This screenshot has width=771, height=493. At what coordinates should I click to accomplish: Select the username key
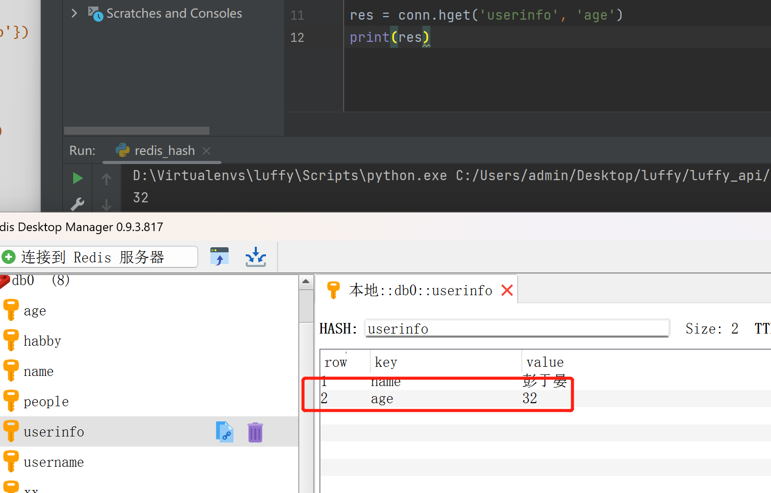tap(53, 462)
